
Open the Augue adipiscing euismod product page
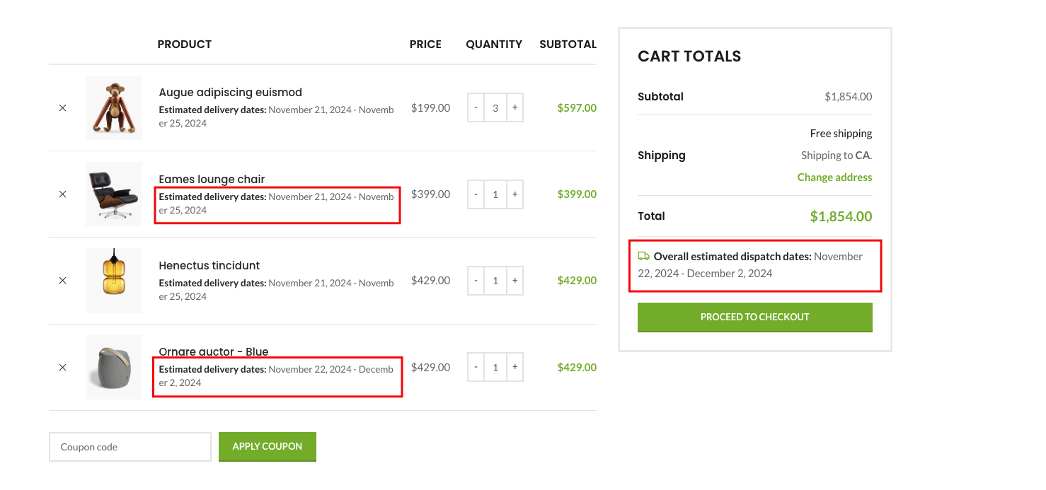[230, 92]
